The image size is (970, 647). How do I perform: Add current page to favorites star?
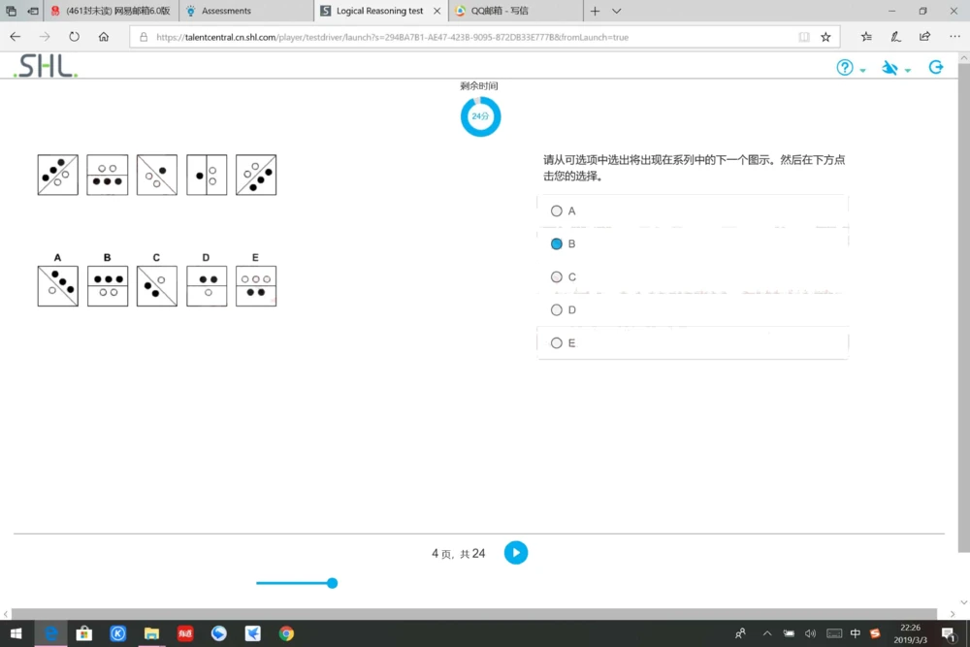tap(824, 37)
